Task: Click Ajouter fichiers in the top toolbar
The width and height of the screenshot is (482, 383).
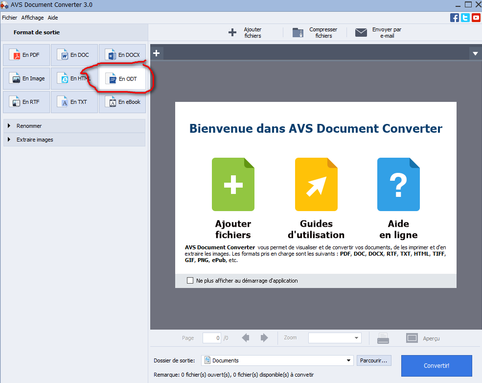Action: point(245,33)
